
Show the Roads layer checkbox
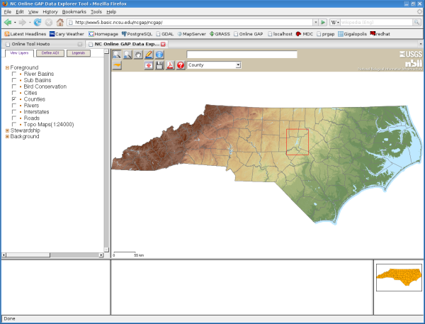coord(14,118)
